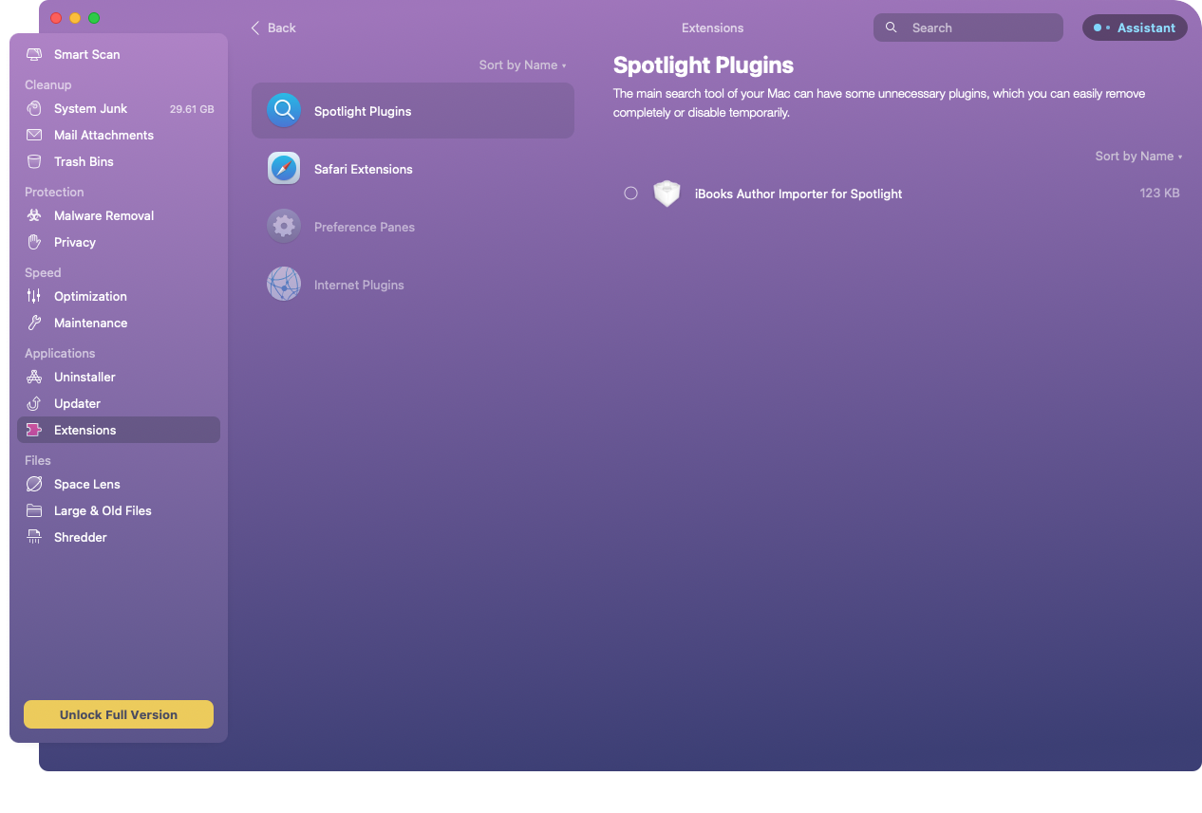1202x813 pixels.
Task: Select the iBooks Author Importer checkbox
Action: click(630, 194)
